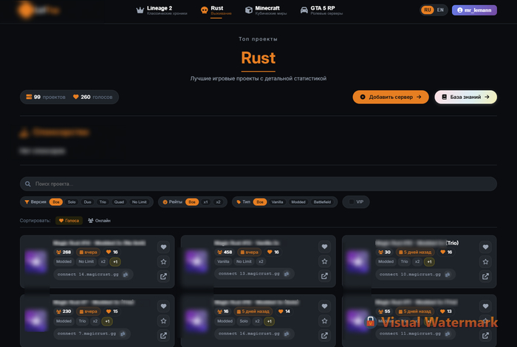Copy the connect 11.magicrust.gg address

(x=448, y=334)
